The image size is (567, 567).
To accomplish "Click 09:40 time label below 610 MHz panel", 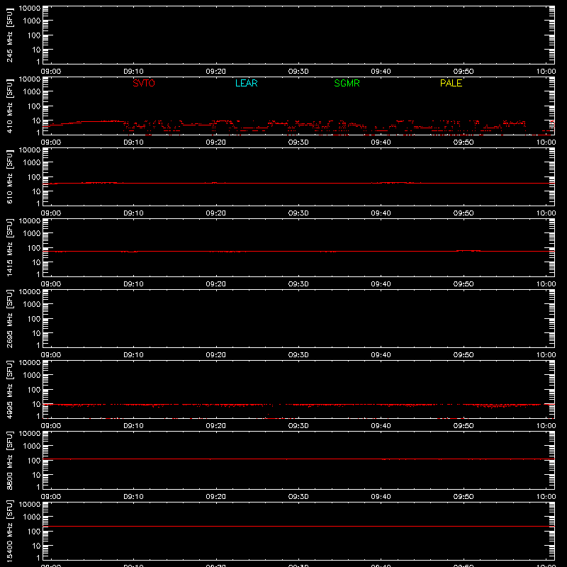I will tap(381, 213).
